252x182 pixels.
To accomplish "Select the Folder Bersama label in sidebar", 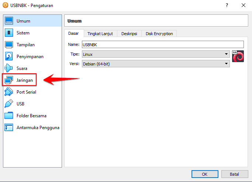I will pyautogui.click(x=31, y=116).
